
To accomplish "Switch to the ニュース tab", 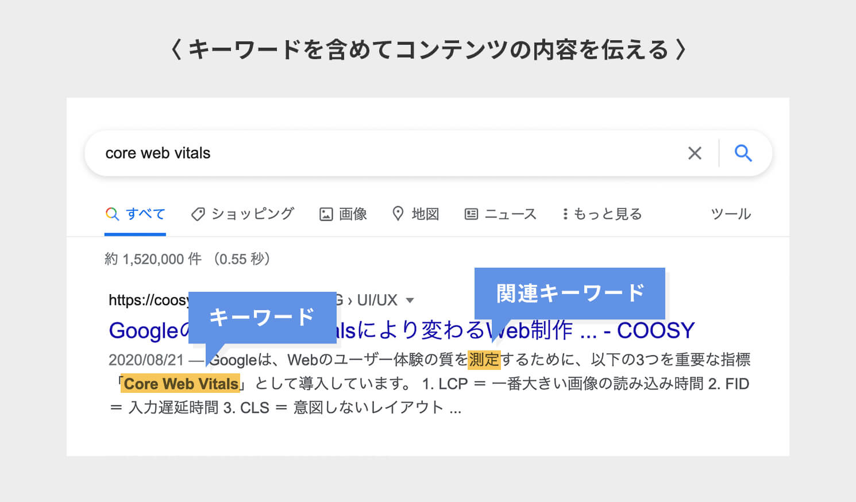I will click(500, 214).
